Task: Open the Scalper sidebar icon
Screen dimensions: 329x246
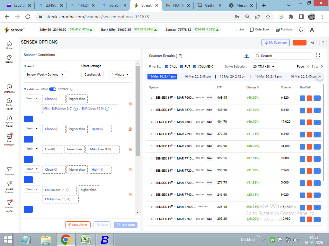Action: coord(9,58)
